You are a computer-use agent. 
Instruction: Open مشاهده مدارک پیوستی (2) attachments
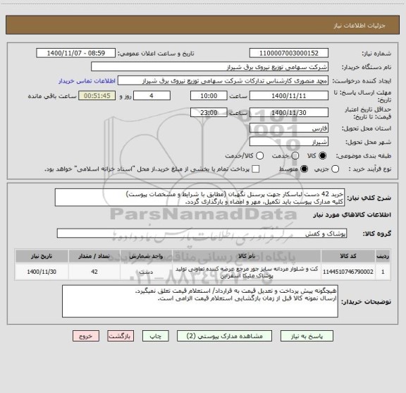point(224,336)
